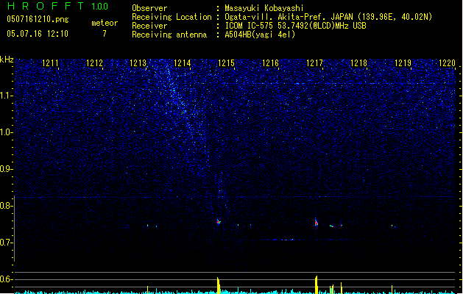Image resolution: width=463 pixels, height=294 pixels.
Task: Click the file name 0507161210.png
Action: (x=38, y=19)
